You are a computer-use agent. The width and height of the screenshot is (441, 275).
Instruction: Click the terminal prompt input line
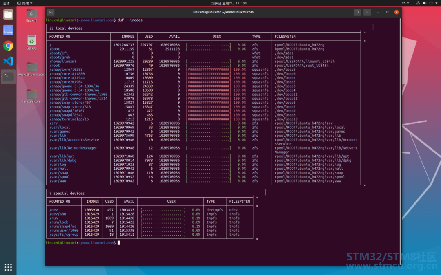222,243
